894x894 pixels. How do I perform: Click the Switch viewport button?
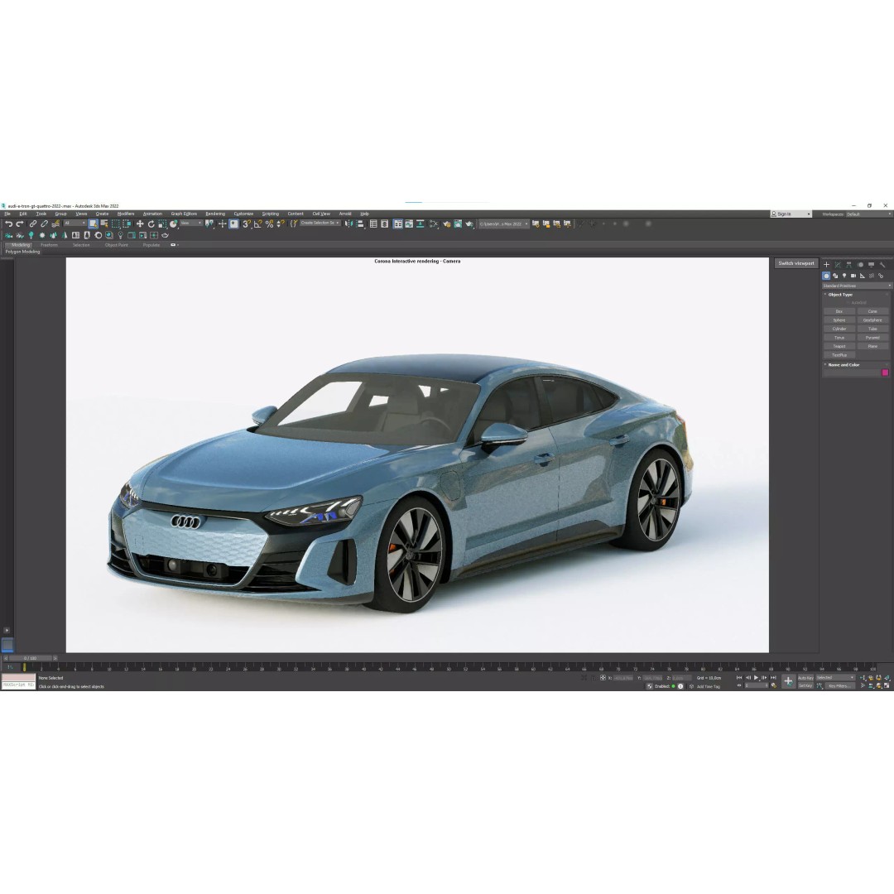tap(796, 263)
